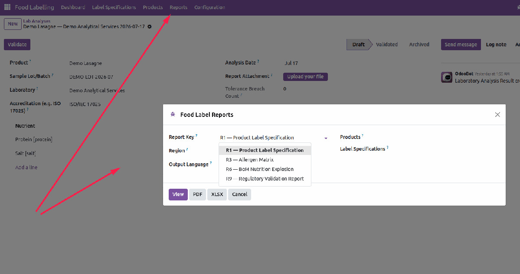Open the apps grid menu icon
The image size is (520, 274).
click(7, 7)
